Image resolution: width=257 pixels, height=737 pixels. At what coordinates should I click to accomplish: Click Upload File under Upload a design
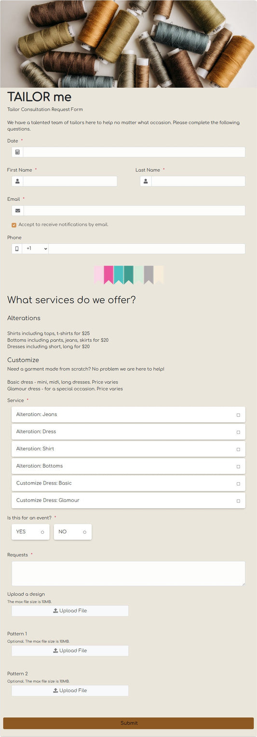click(x=70, y=611)
